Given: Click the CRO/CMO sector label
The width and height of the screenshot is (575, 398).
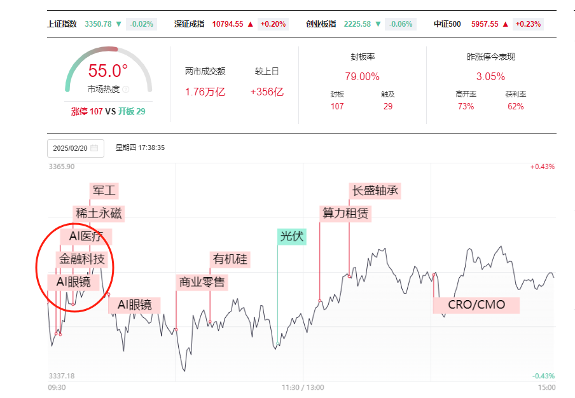Looking at the screenshot, I should [x=476, y=305].
